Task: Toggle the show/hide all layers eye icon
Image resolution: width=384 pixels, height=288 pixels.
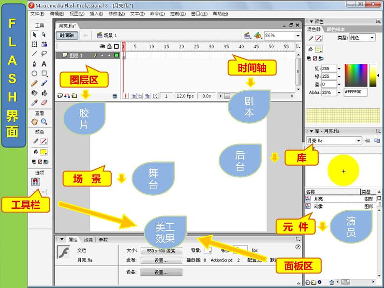Action: click(x=102, y=46)
